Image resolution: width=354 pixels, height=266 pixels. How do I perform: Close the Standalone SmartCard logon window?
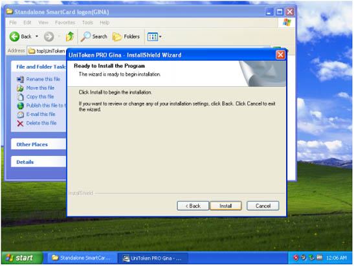[290, 12]
